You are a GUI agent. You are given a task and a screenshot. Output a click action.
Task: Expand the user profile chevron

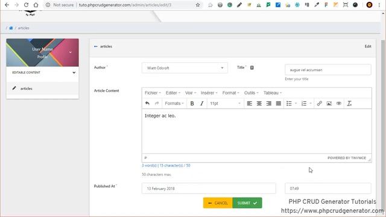(71, 52)
